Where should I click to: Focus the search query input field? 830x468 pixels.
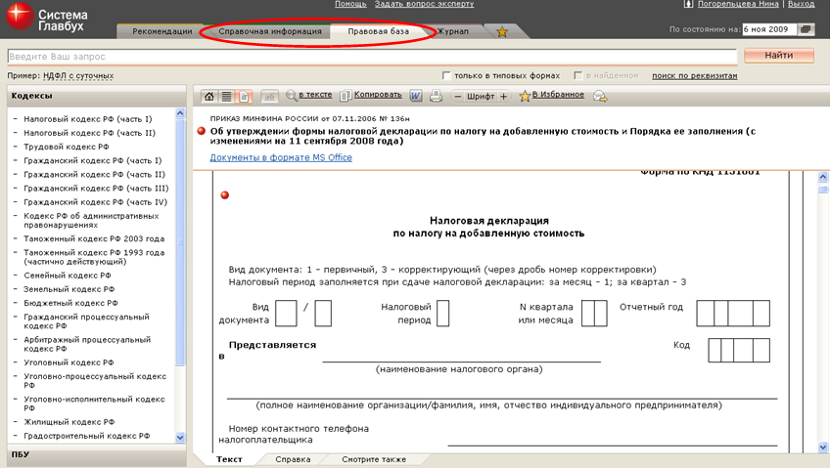pyautogui.click(x=372, y=56)
